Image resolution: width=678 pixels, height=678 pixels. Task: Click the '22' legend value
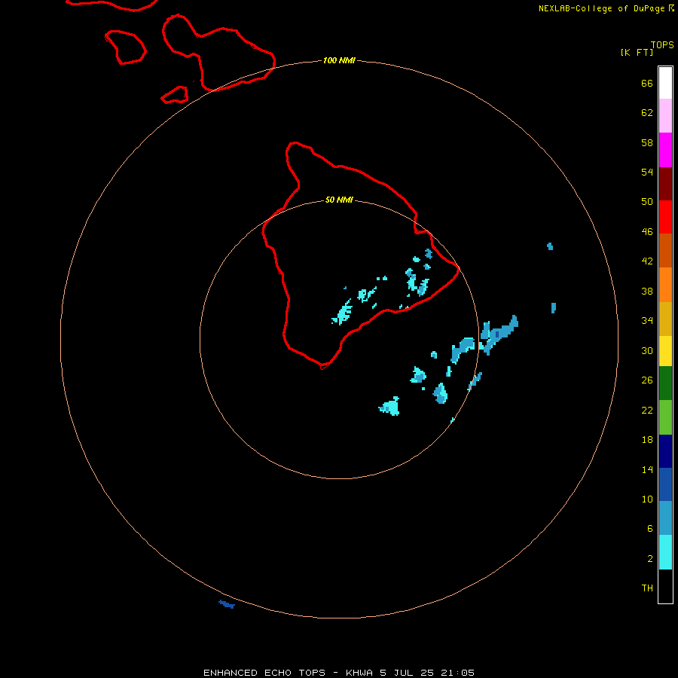[647, 410]
